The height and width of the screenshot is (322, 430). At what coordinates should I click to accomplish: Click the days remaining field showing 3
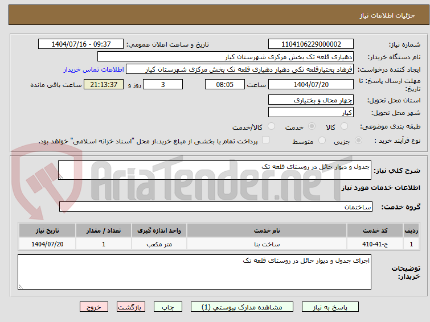pos(163,84)
